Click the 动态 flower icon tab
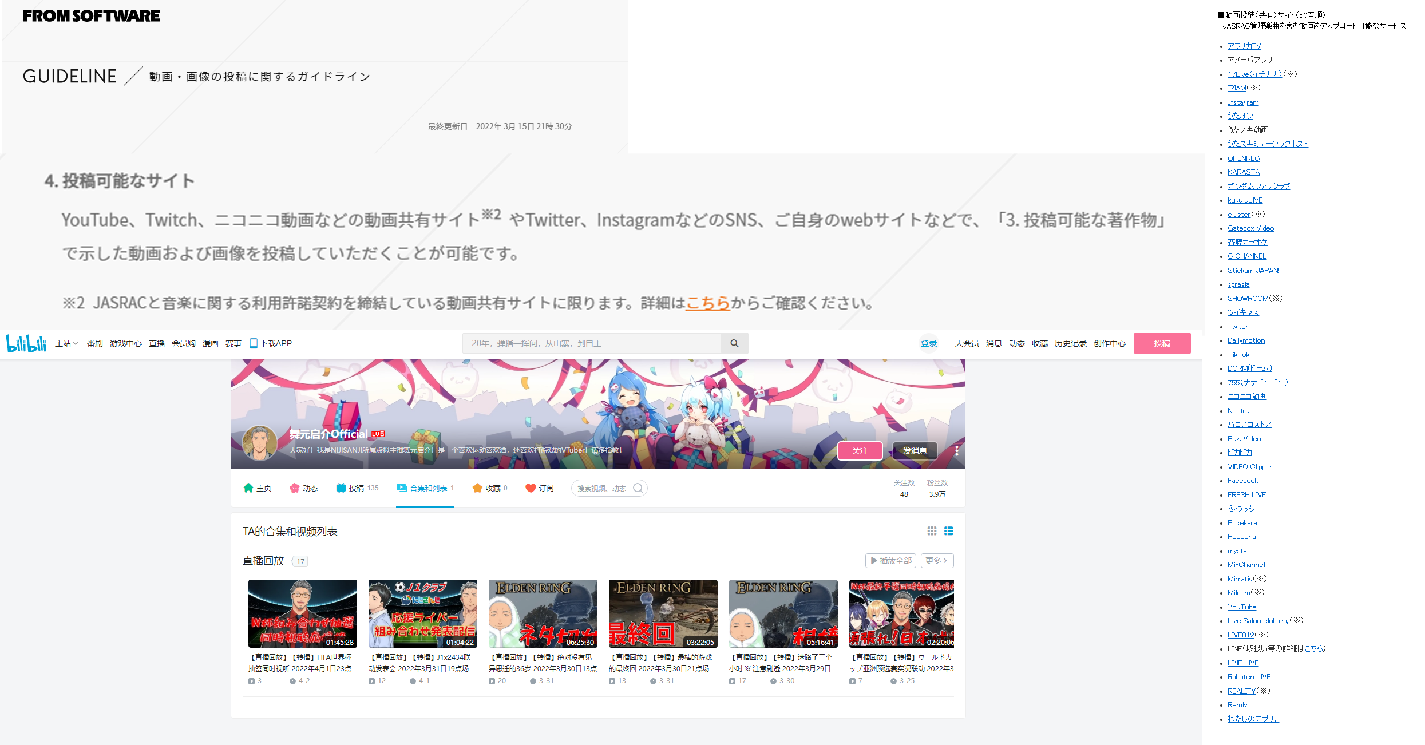 tap(303, 488)
